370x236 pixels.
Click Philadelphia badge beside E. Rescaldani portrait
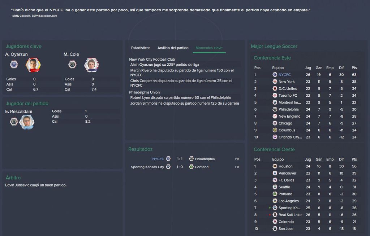[14, 122]
